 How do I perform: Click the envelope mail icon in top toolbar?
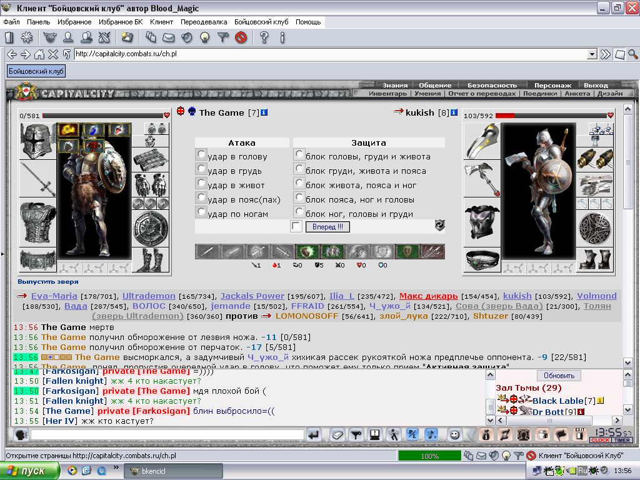(169, 38)
